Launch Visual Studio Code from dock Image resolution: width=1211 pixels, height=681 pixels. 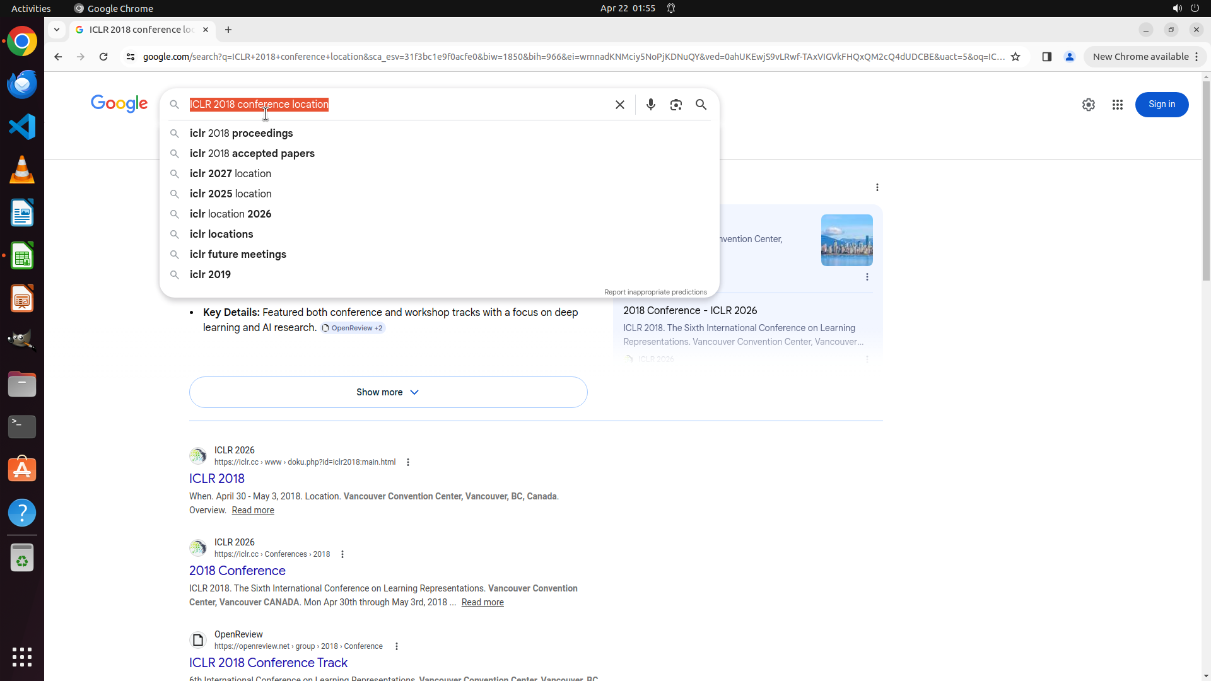point(22,127)
